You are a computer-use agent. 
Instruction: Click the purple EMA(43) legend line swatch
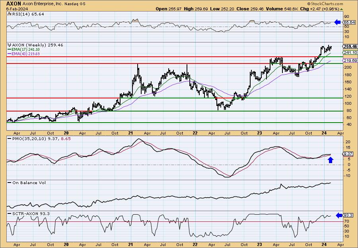coord(9,54)
